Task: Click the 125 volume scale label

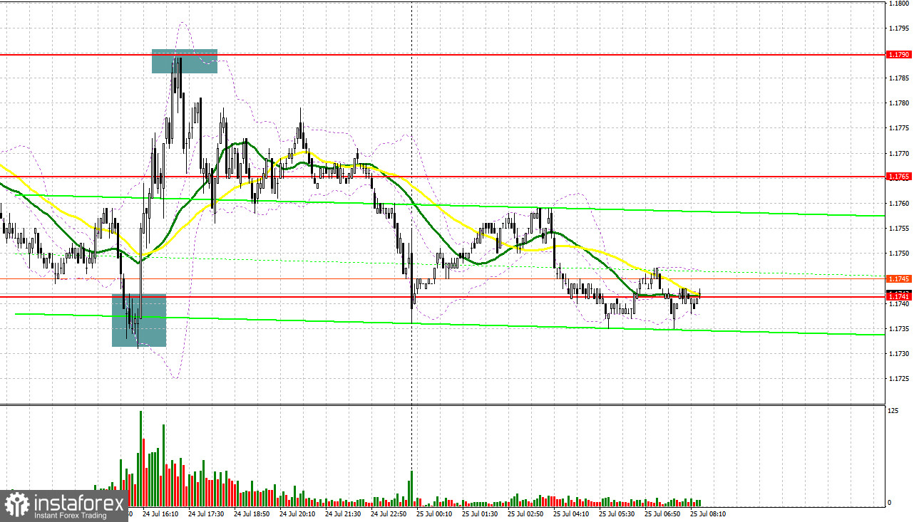Action: click(893, 411)
